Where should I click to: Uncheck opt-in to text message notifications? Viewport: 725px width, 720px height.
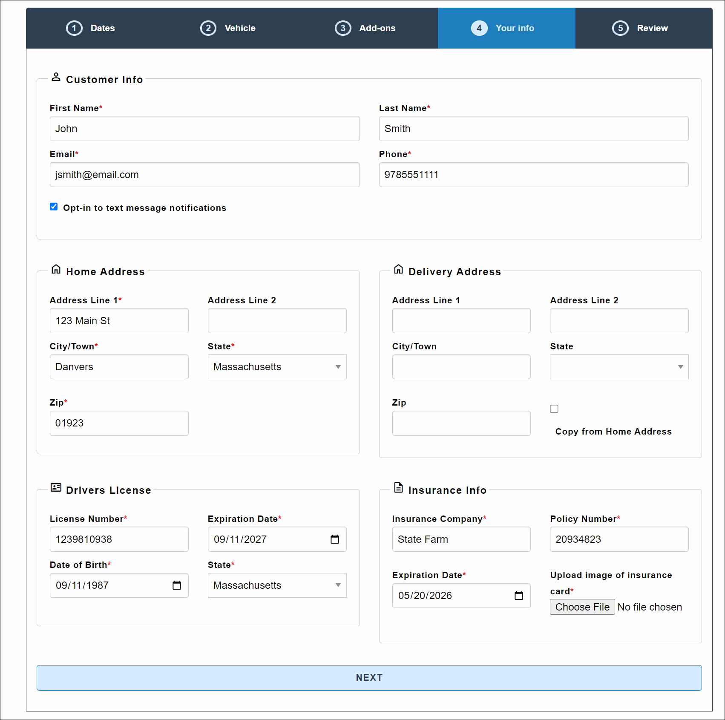point(54,207)
